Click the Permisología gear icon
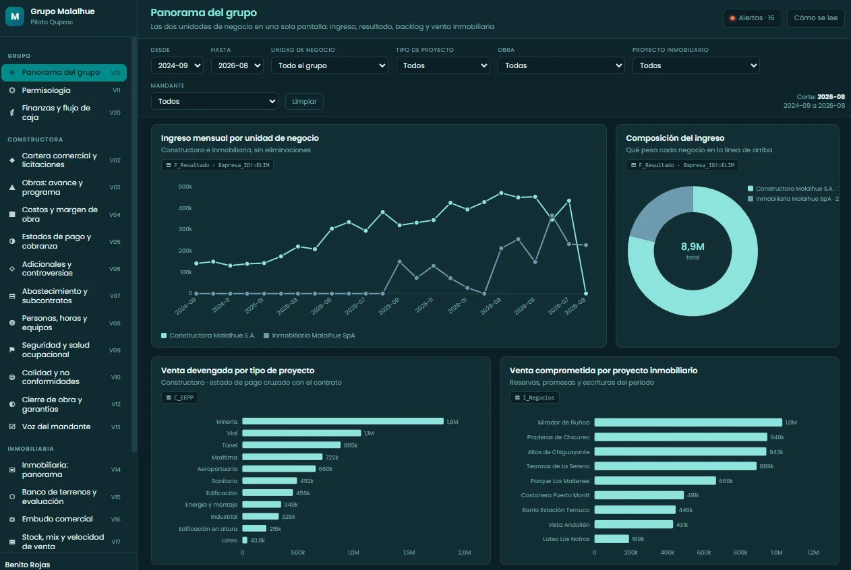This screenshot has height=570, width=851. point(12,90)
